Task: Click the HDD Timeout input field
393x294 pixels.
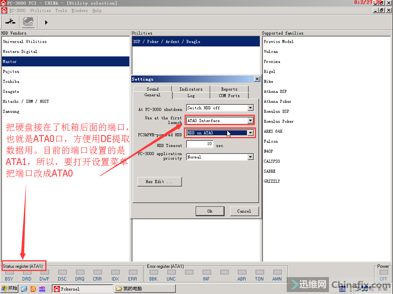Action: click(x=200, y=144)
